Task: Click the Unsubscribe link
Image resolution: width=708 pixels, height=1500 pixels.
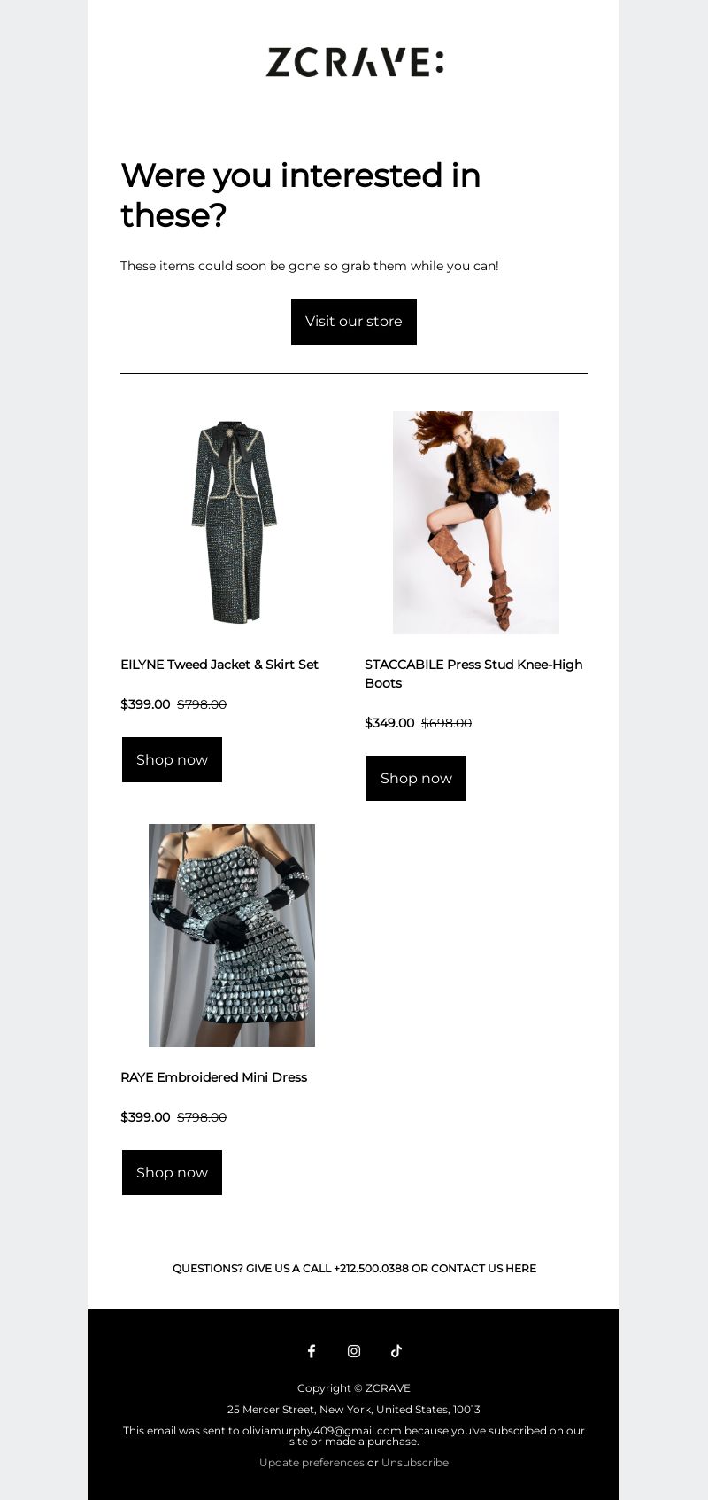Action: pyautogui.click(x=415, y=1463)
